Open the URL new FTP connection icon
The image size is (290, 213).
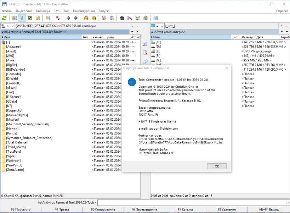[112, 18]
